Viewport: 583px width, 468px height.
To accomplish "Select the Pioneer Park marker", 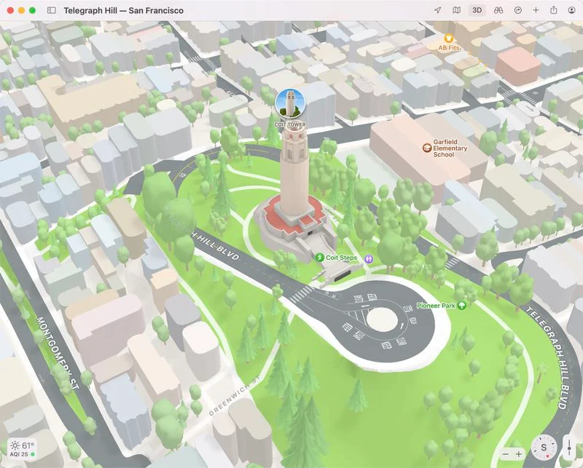I will click(x=461, y=306).
